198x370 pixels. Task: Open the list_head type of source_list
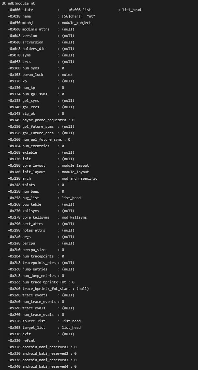click(x=71, y=321)
